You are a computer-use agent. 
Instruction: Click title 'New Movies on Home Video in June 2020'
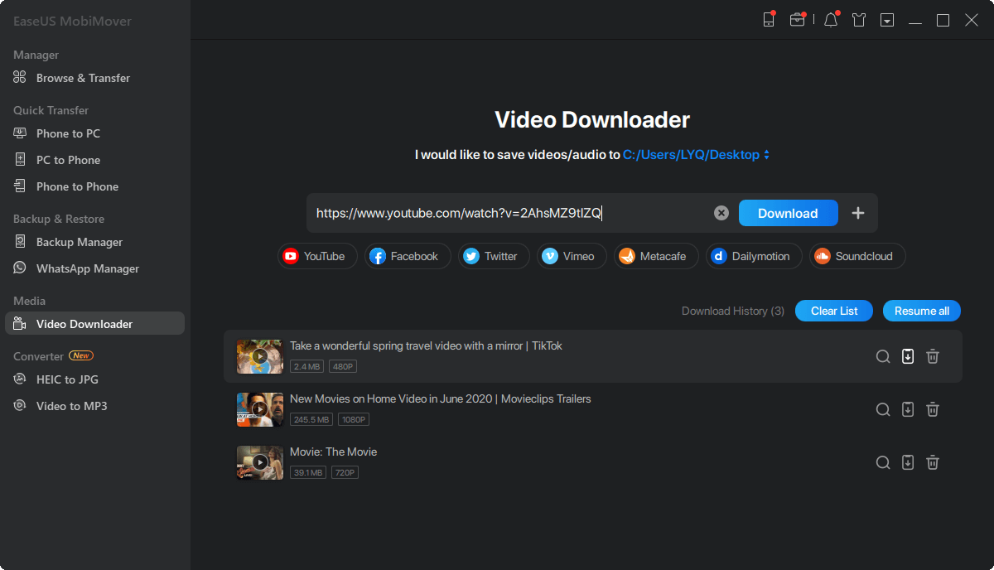441,399
